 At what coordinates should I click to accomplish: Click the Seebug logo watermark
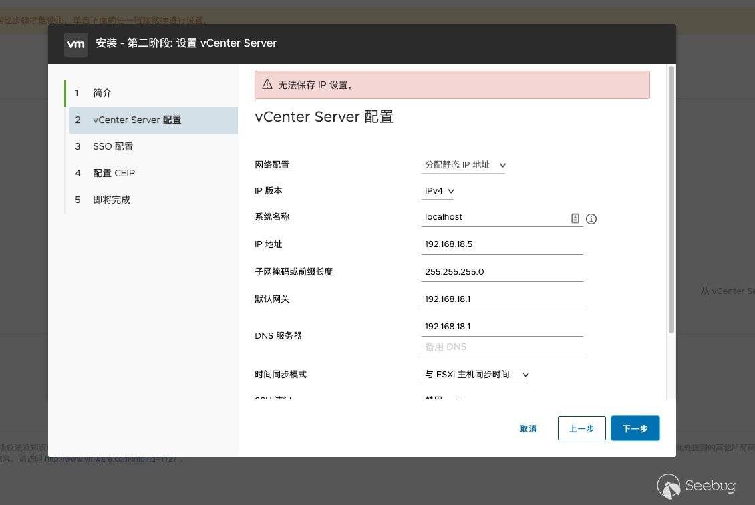[x=696, y=486]
